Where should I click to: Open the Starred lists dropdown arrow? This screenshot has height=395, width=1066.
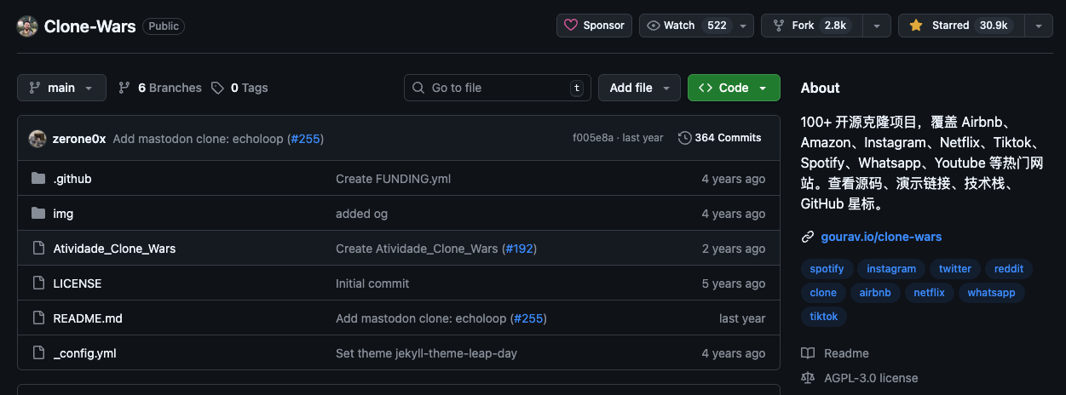click(1038, 26)
